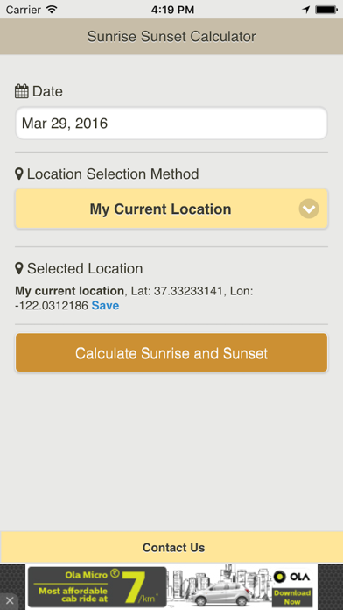Open the My Current Location dropdown
Image resolution: width=343 pixels, height=610 pixels.
click(x=171, y=209)
